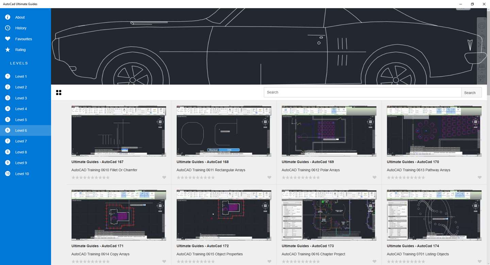This screenshot has width=490, height=265.
Task: Click 'AutoCAD Training 0615 Object Properties' text
Action: [210, 254]
